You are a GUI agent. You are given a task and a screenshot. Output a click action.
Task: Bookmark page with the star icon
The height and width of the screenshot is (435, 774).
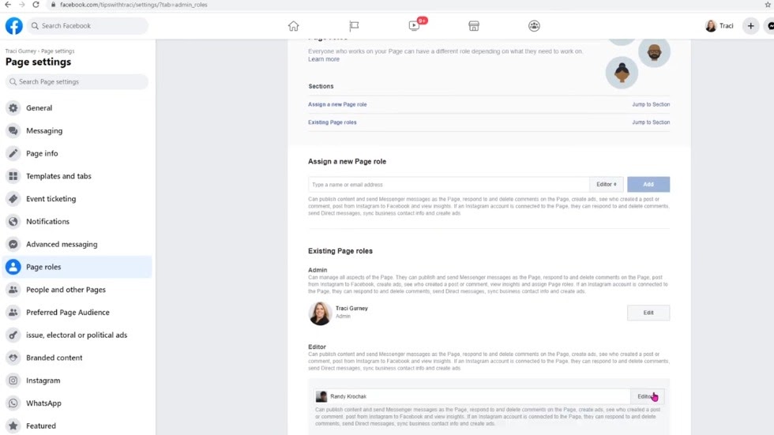click(x=768, y=5)
